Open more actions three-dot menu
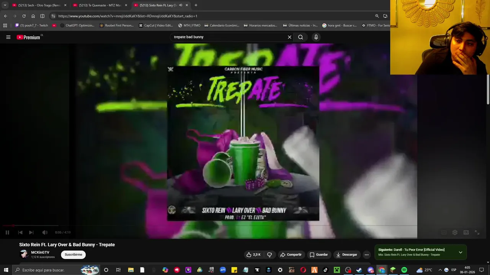The width and height of the screenshot is (490, 275). 366,255
